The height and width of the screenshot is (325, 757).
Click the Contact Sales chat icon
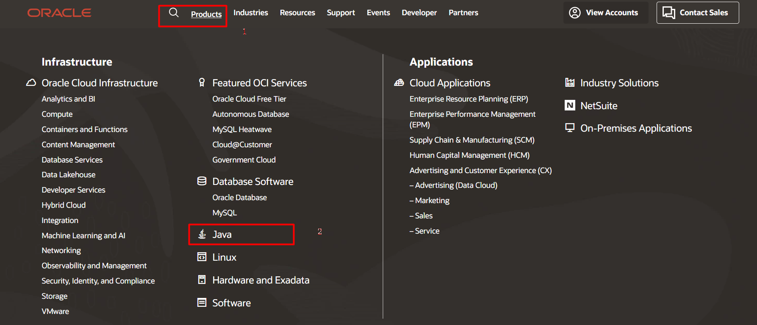(x=669, y=13)
